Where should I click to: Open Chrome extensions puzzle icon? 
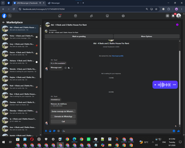coord(169,9)
